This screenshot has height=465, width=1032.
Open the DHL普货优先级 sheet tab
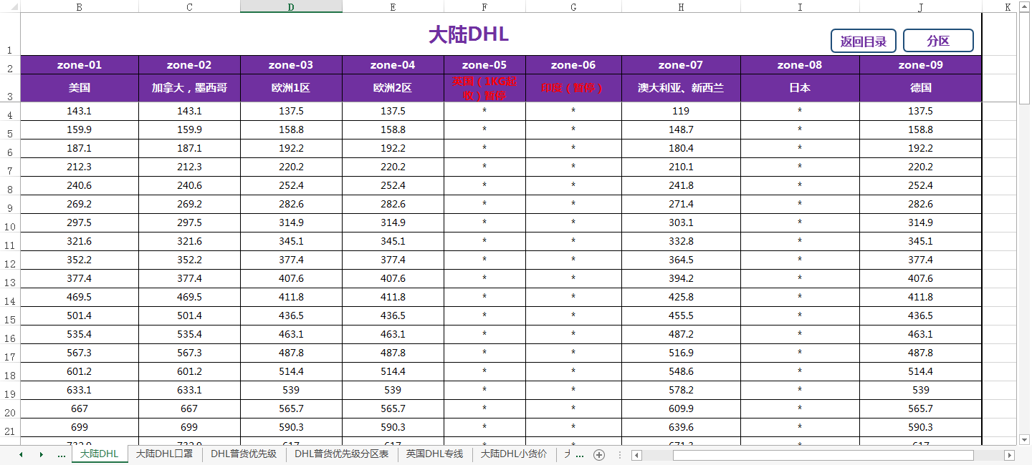click(x=243, y=454)
